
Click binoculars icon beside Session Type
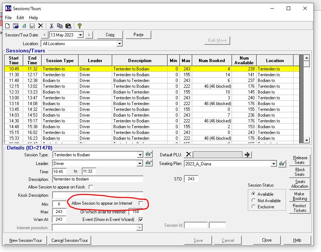[149, 154]
